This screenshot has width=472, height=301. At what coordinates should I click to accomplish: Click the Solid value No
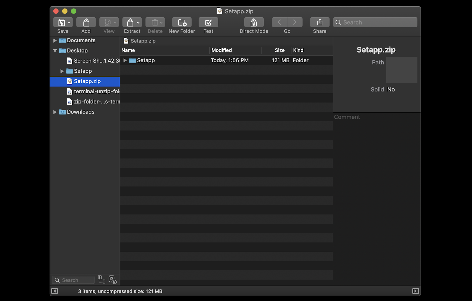[391, 89]
